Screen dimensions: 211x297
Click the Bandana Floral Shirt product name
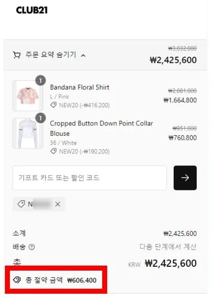pyautogui.click(x=80, y=87)
